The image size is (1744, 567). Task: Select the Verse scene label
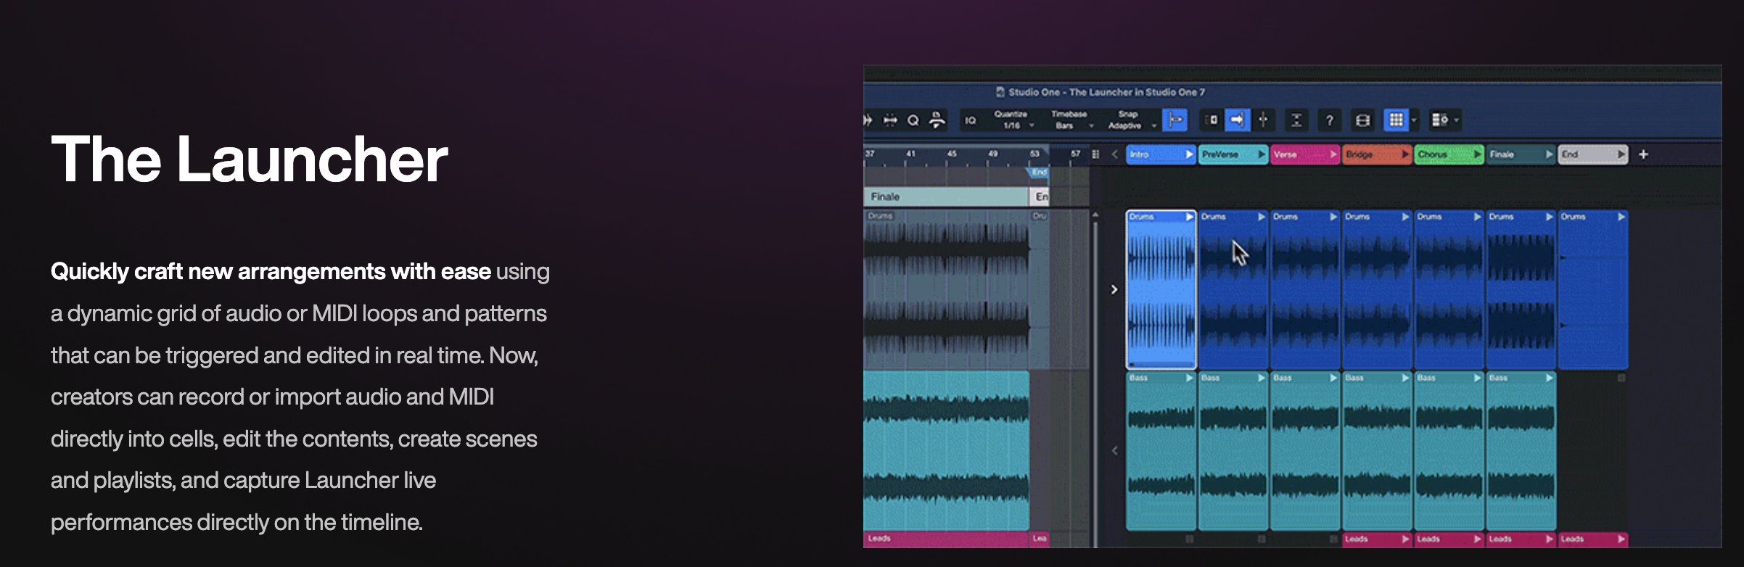click(1285, 154)
